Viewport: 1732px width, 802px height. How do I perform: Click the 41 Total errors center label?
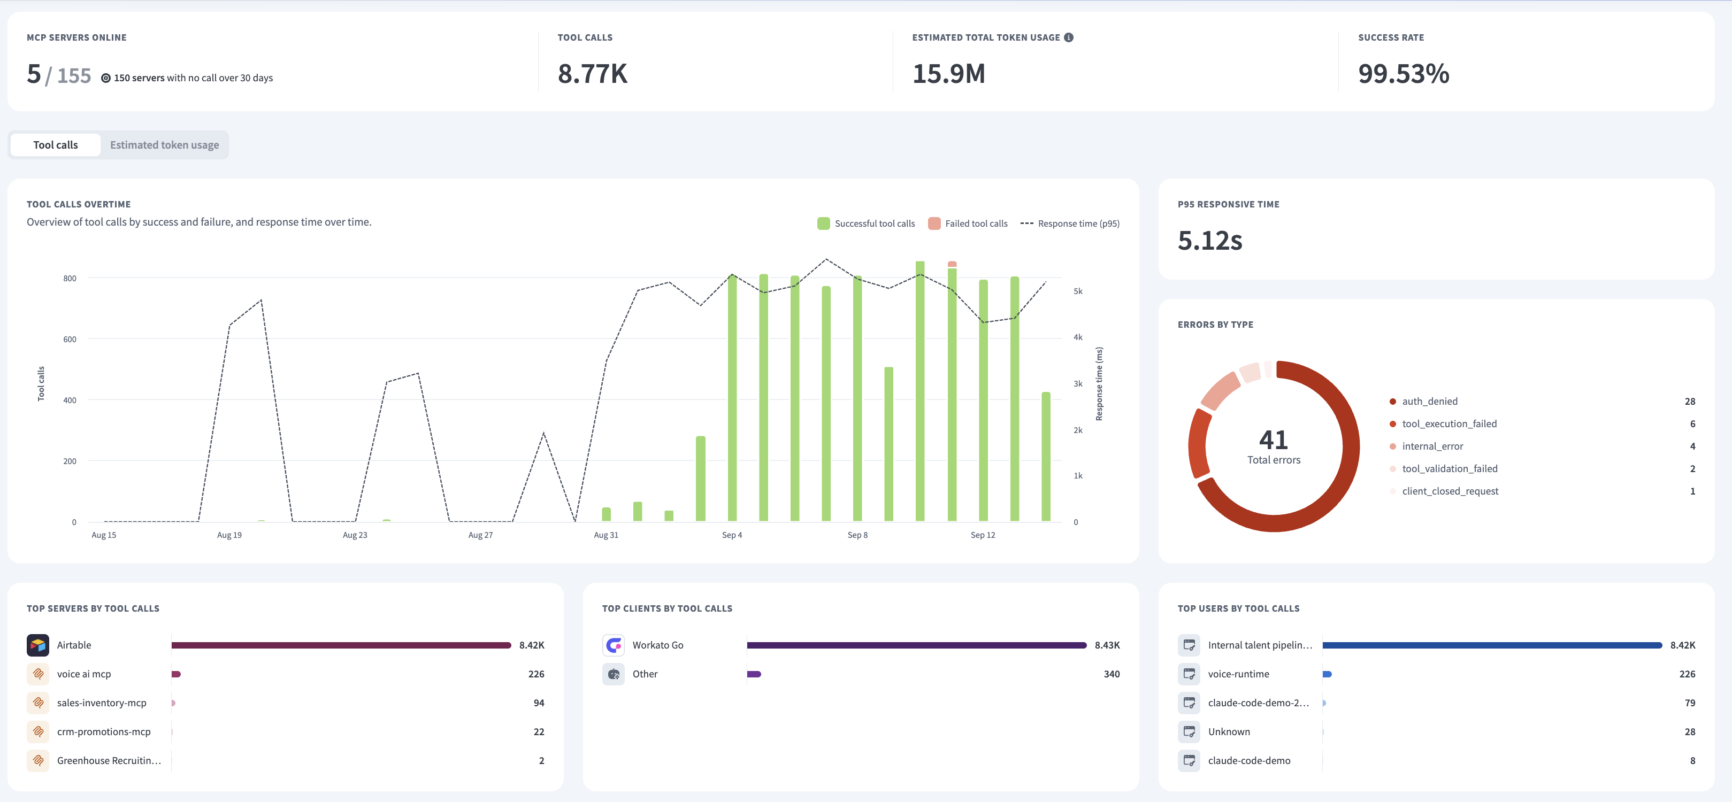click(1274, 447)
